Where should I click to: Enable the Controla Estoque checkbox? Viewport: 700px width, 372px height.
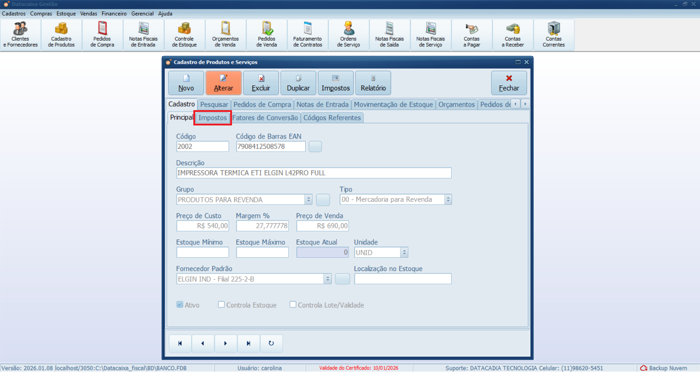click(x=221, y=305)
